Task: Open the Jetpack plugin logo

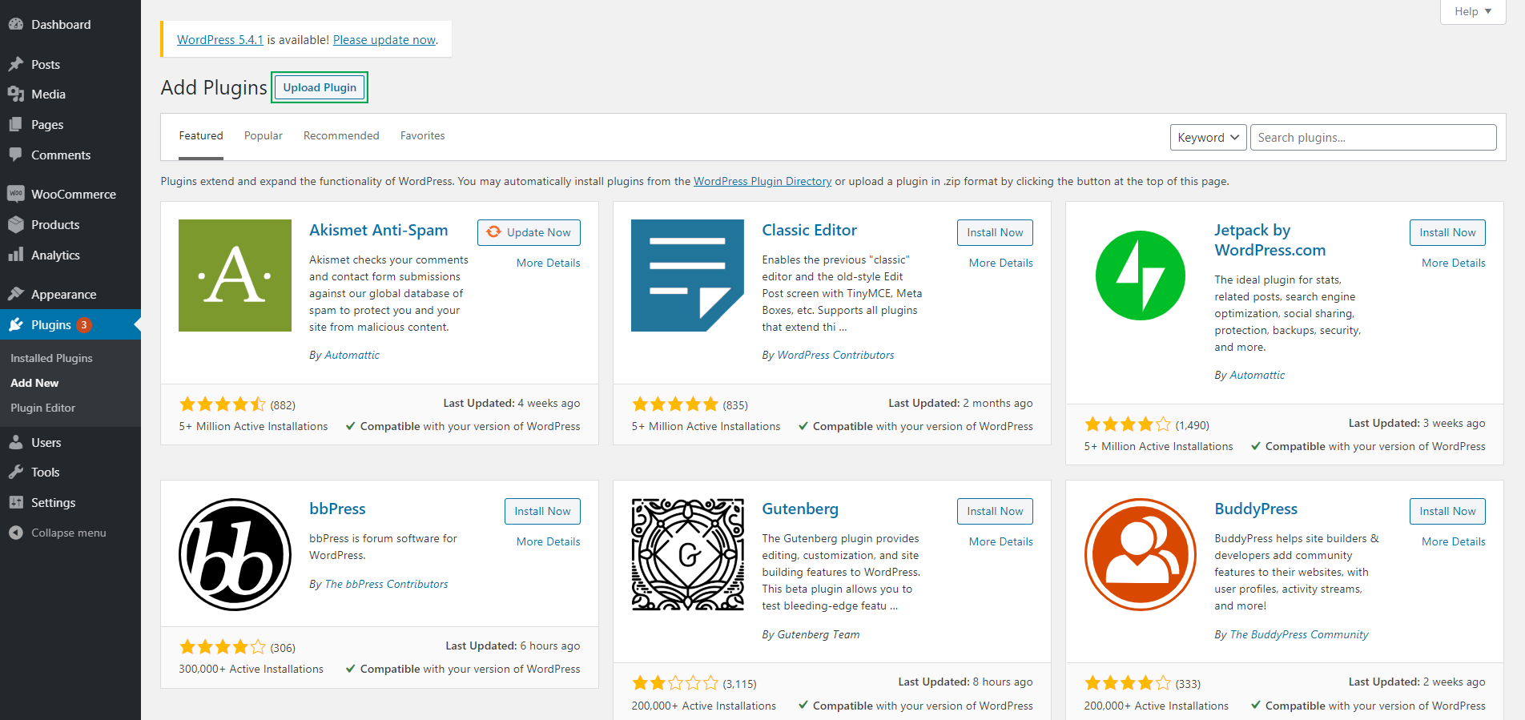Action: (1141, 276)
